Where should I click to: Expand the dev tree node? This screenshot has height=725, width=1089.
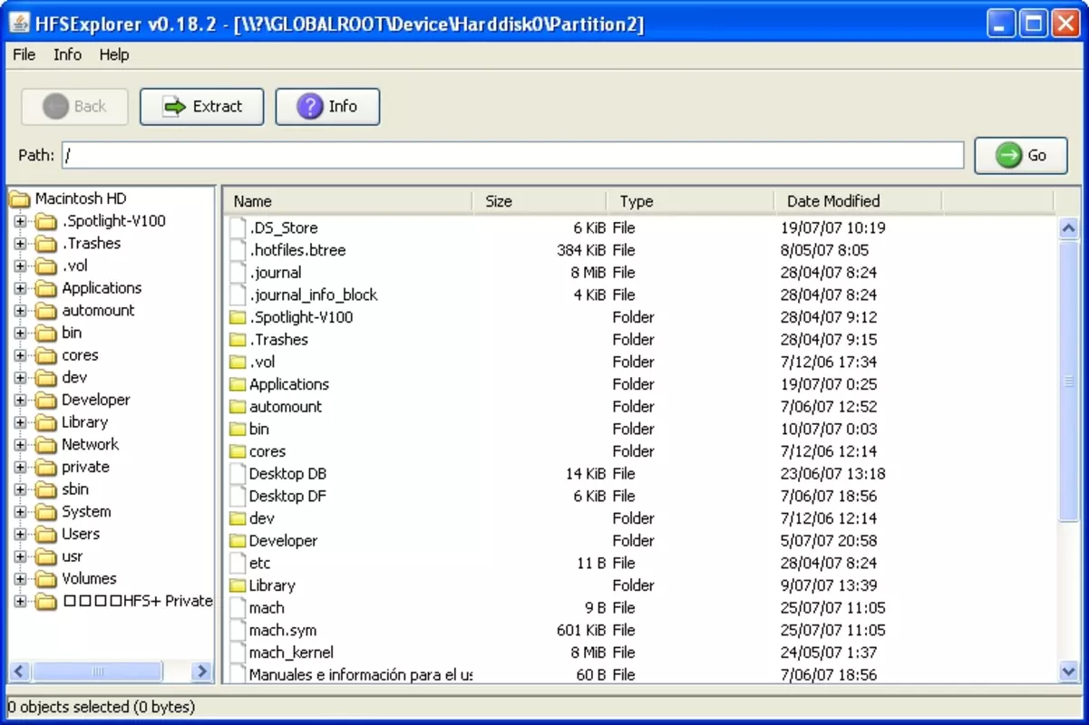point(21,378)
